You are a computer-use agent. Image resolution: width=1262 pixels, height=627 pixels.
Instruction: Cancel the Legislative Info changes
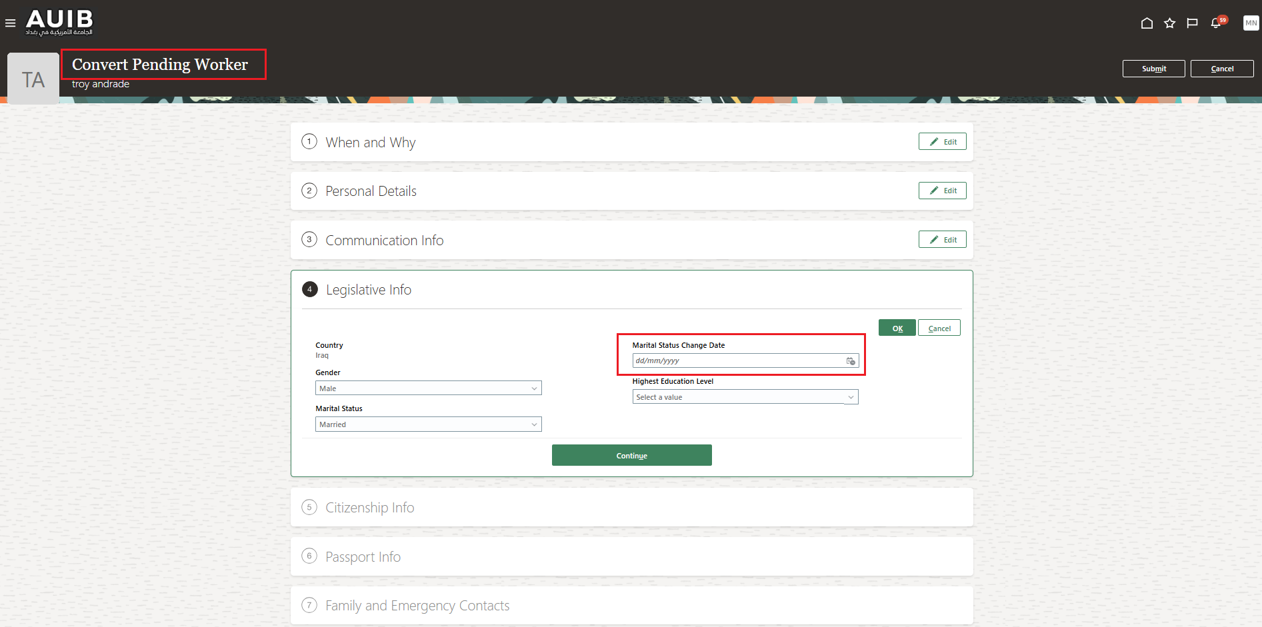[939, 327]
